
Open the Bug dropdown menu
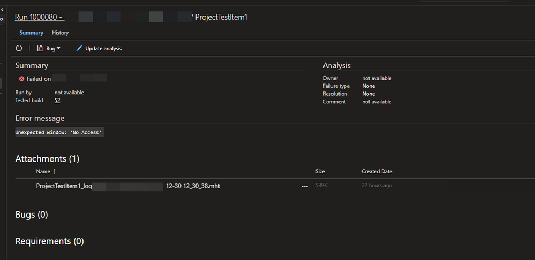click(x=49, y=48)
